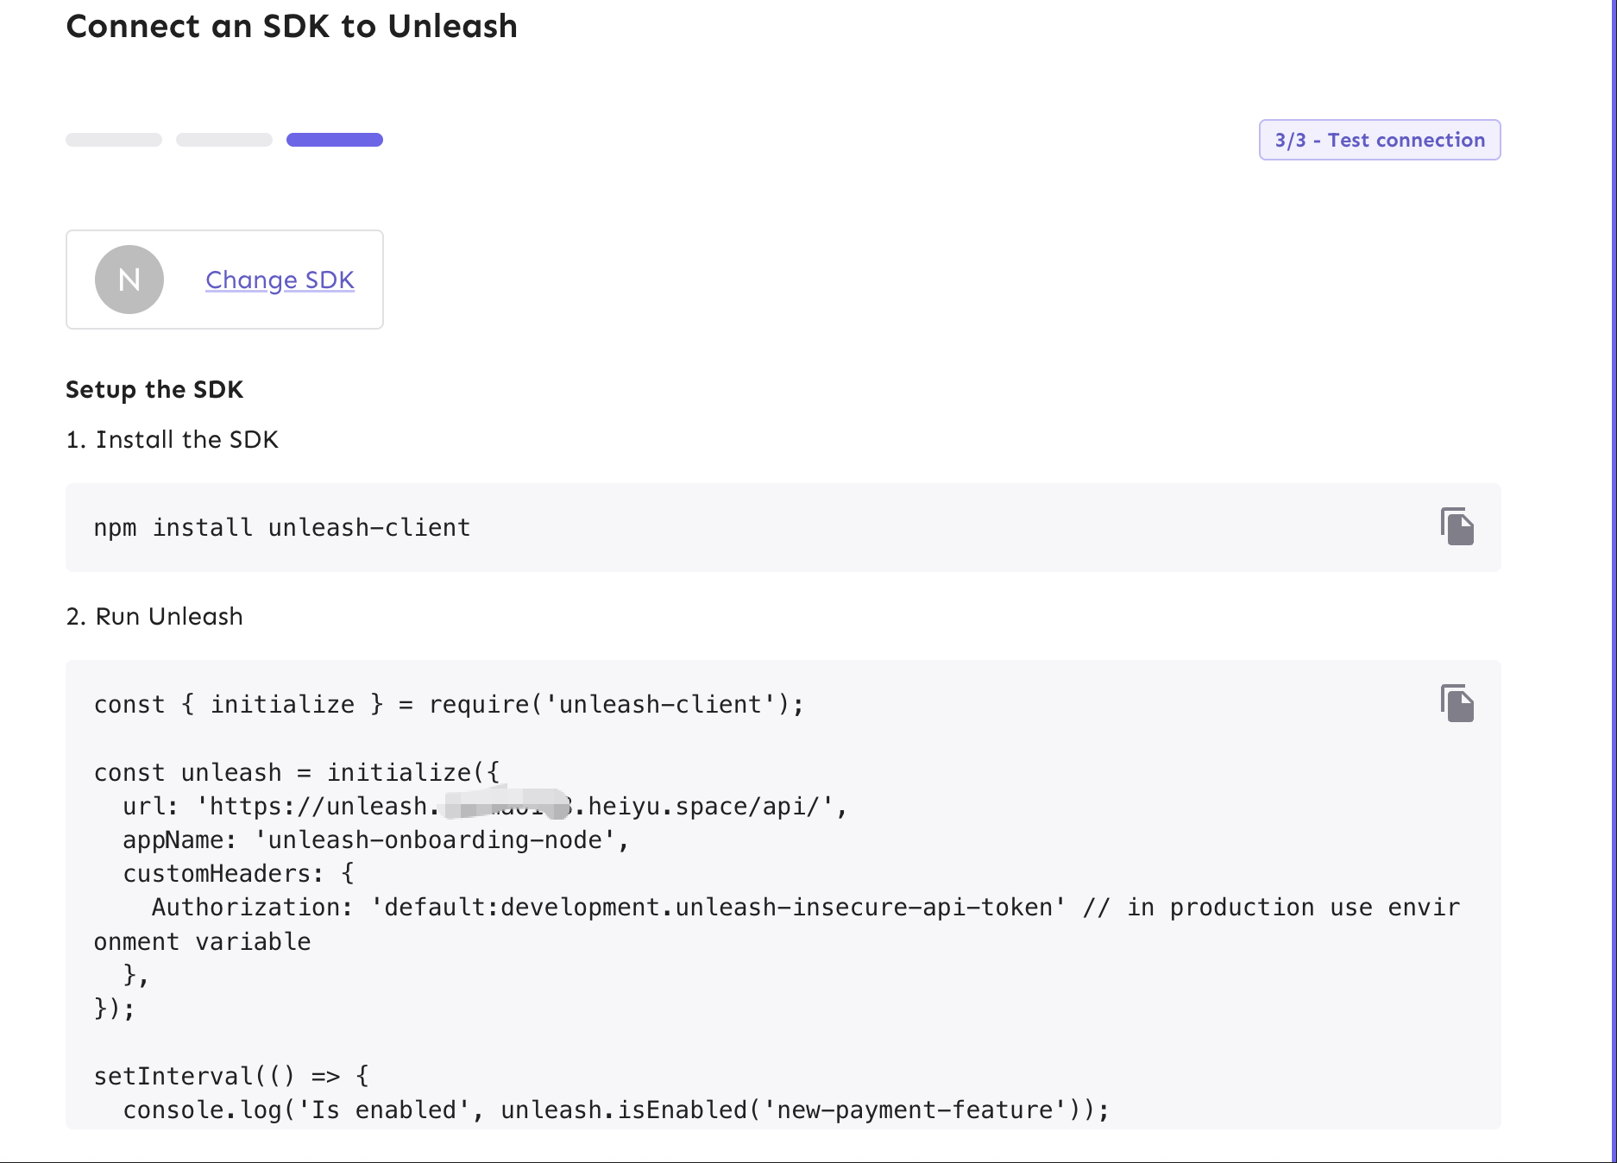Click the 'Connect an SDK to Unleash' heading
The height and width of the screenshot is (1163, 1617).
pyautogui.click(x=292, y=26)
